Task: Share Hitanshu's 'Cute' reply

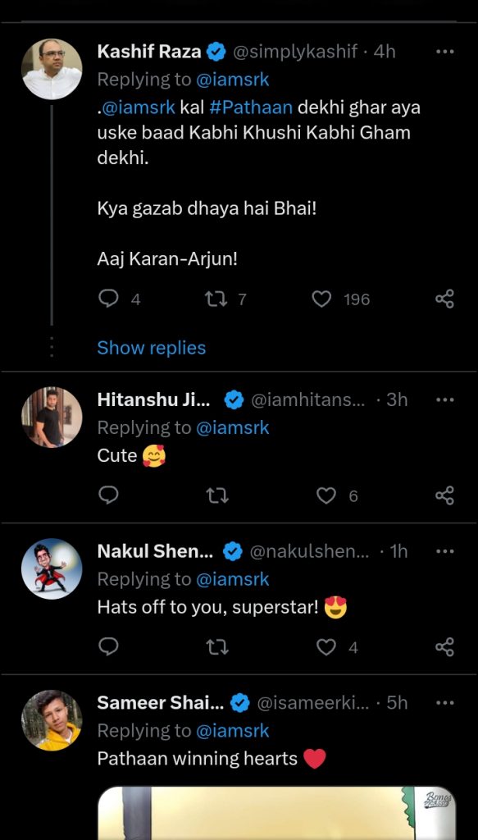Action: coord(445,495)
